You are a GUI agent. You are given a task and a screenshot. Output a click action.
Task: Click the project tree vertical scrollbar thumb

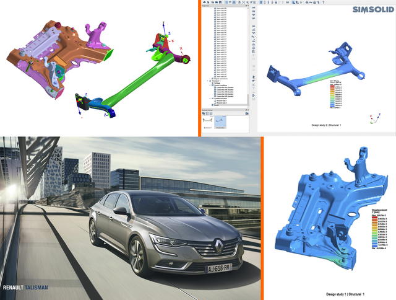(248, 99)
